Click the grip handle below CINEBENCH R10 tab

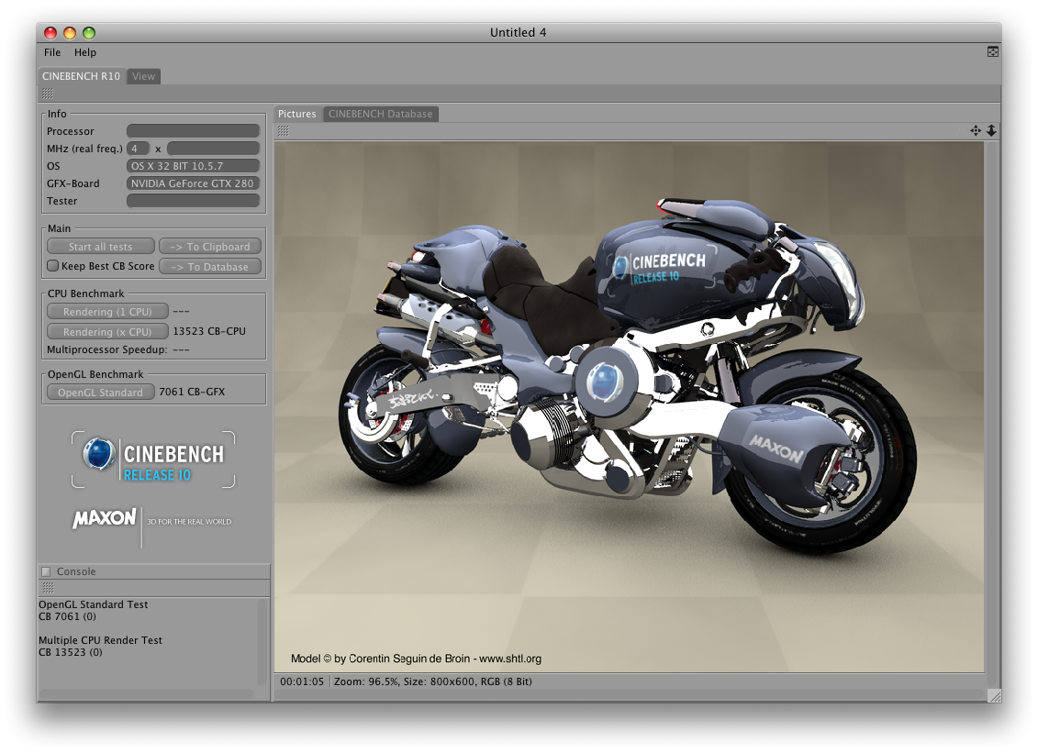pyautogui.click(x=48, y=94)
